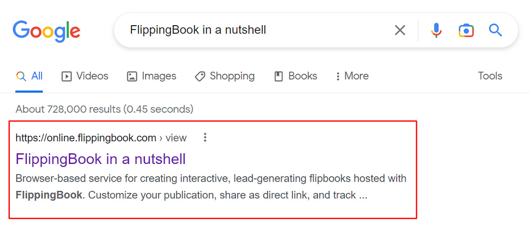Open the three-dot menu beside the result URL
Image resolution: width=530 pixels, height=228 pixels.
pos(204,137)
